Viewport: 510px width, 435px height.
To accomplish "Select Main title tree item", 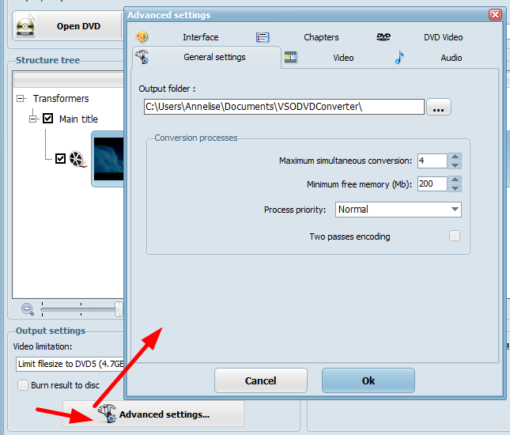I will tap(78, 119).
